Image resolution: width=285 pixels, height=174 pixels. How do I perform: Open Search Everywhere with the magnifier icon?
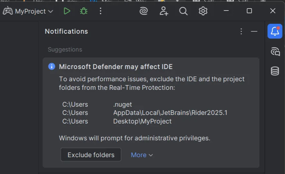tap(183, 11)
